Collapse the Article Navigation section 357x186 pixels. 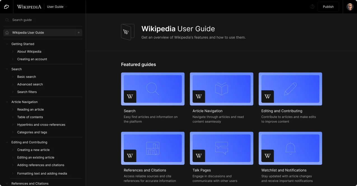(7, 102)
